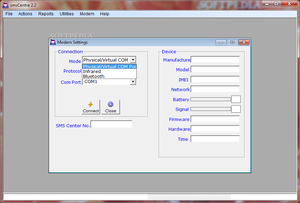This screenshot has height=203, width=300.
Task: Click the Model field
Action: coord(215,70)
